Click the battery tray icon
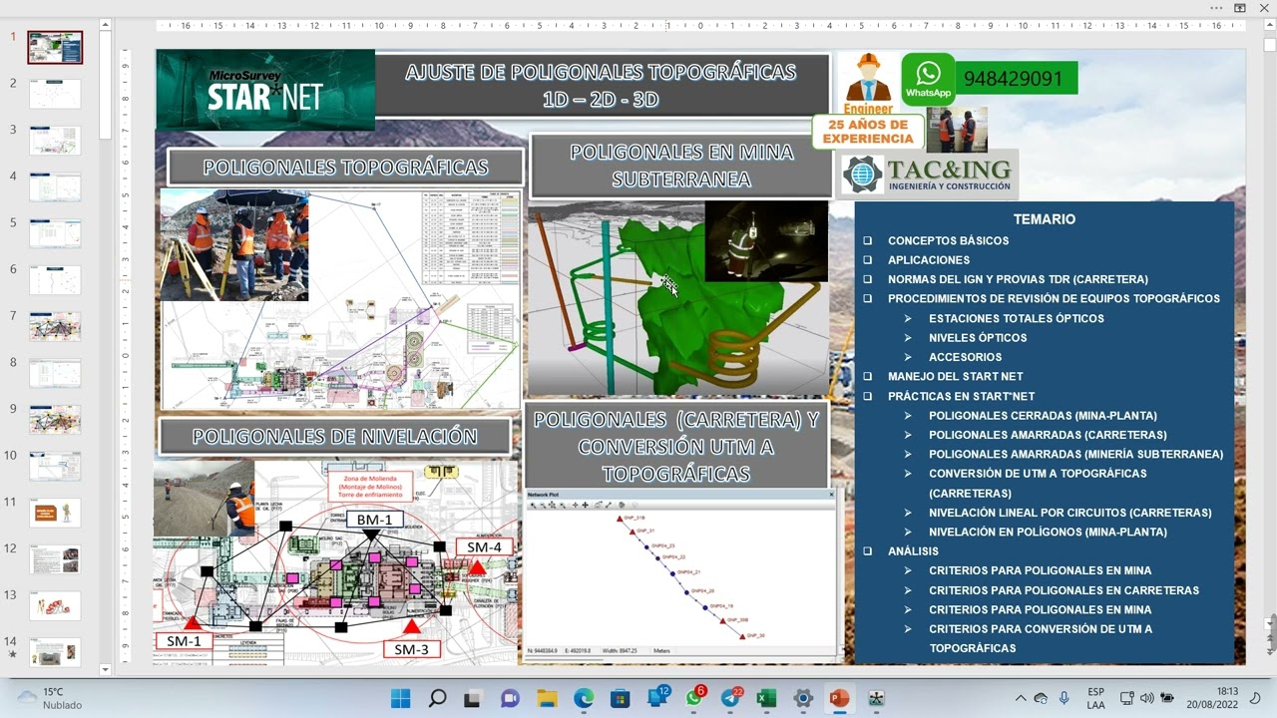Screen dimensions: 1277x718 point(1165,698)
